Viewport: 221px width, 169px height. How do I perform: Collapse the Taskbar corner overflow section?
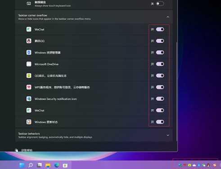click(x=168, y=17)
